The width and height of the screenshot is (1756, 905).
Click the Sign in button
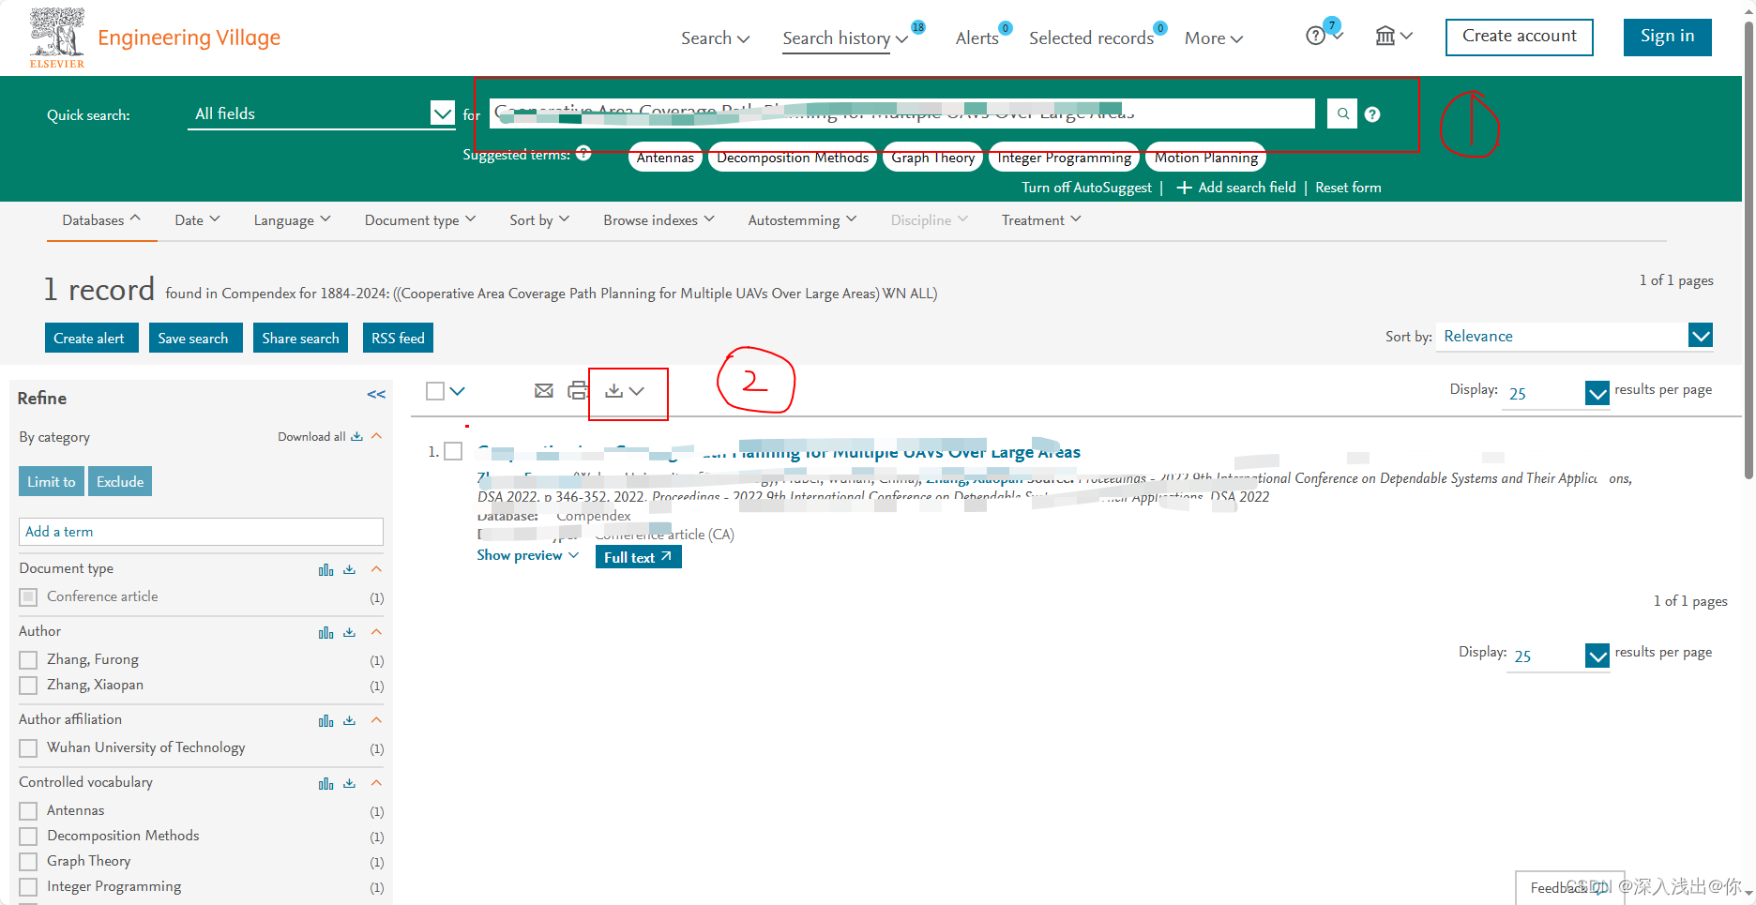[x=1667, y=37]
